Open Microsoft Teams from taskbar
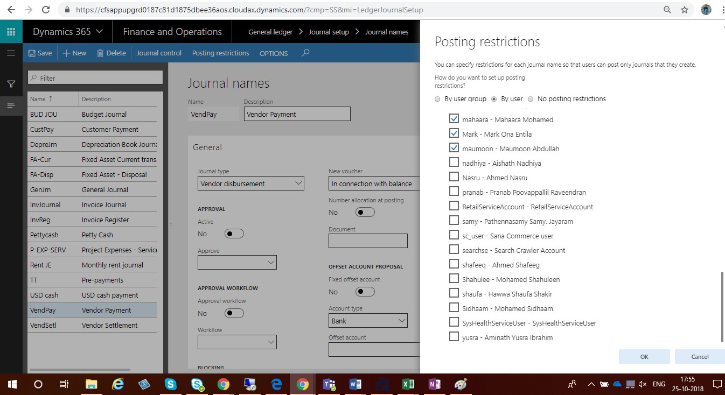This screenshot has height=395, width=725. pyautogui.click(x=329, y=384)
